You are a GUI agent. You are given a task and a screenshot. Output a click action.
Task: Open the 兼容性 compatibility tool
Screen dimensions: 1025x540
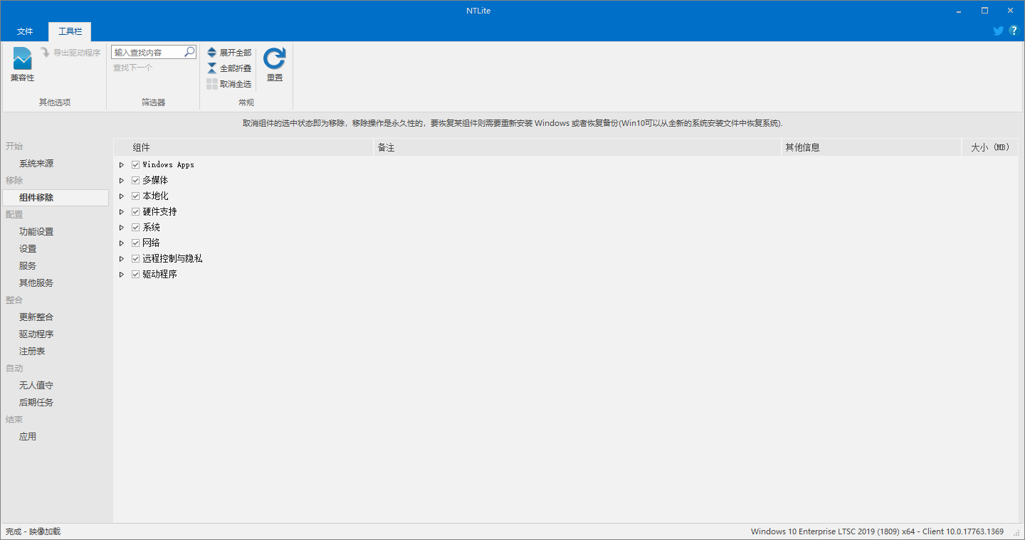22,65
